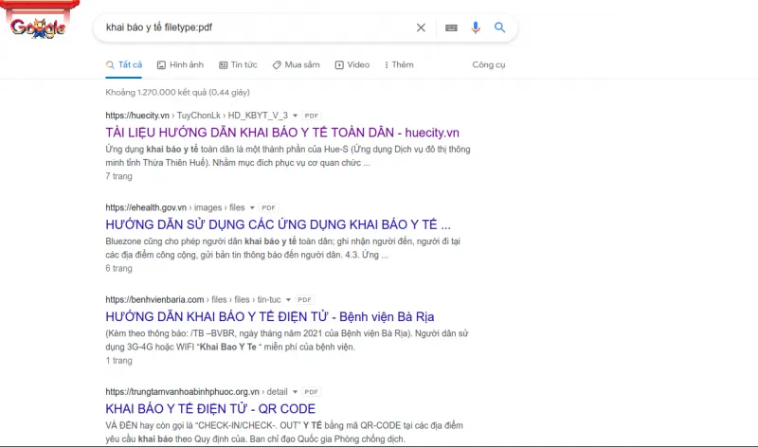Expand dropdown arrow beside trungtamvanhoabinhphuoc detail

[295, 392]
